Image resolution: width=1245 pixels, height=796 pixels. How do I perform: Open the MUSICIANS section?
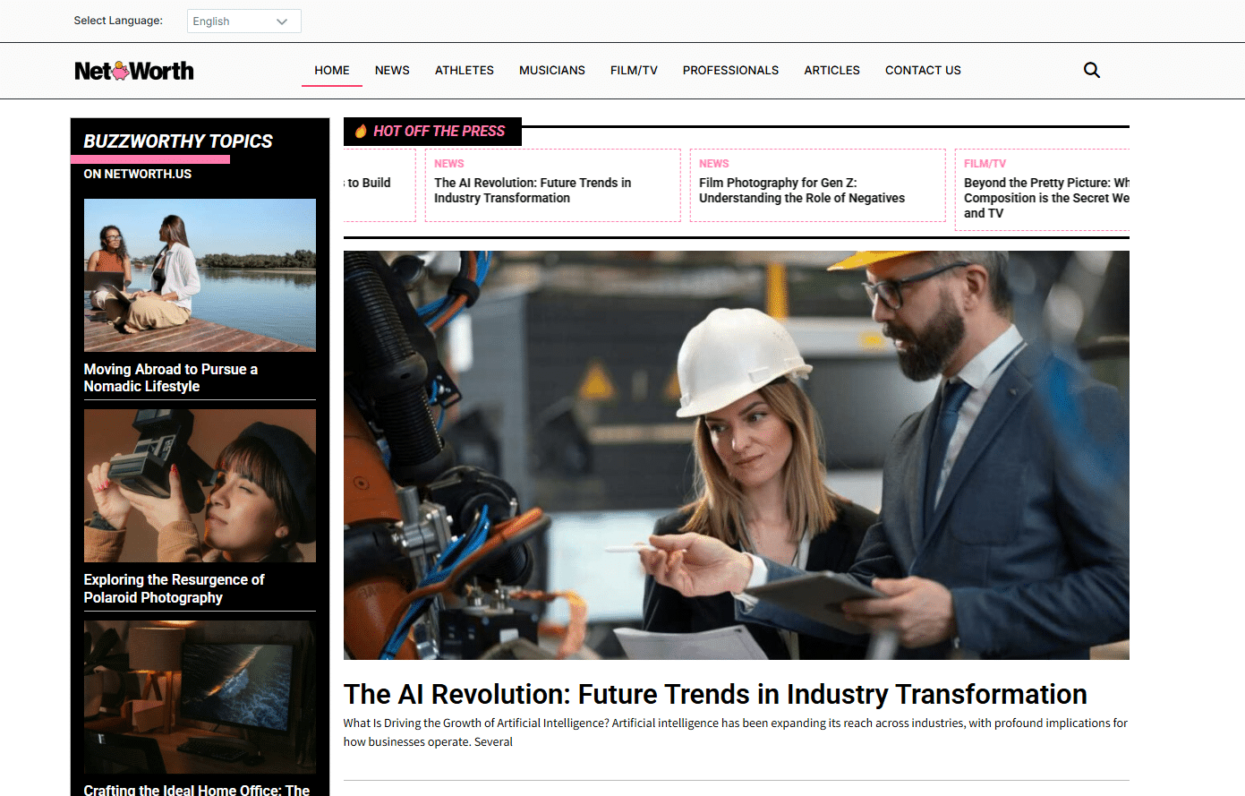552,70
